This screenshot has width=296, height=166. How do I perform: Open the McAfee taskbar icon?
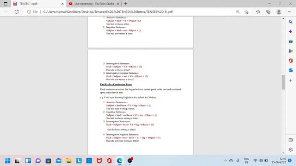[99, 160]
